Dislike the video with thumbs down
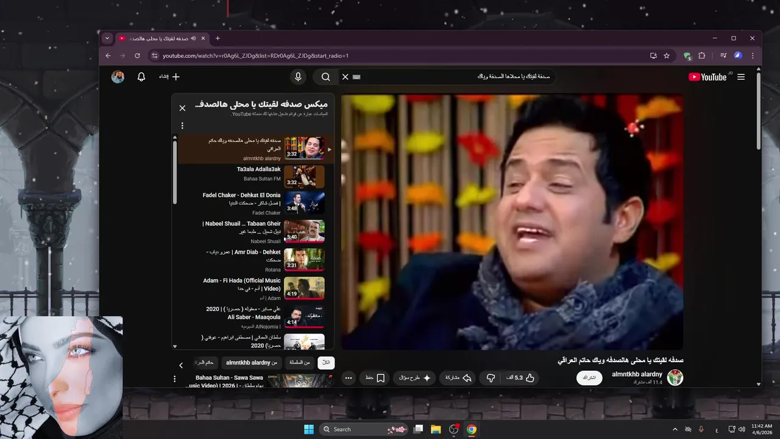This screenshot has width=780, height=439. point(491,378)
